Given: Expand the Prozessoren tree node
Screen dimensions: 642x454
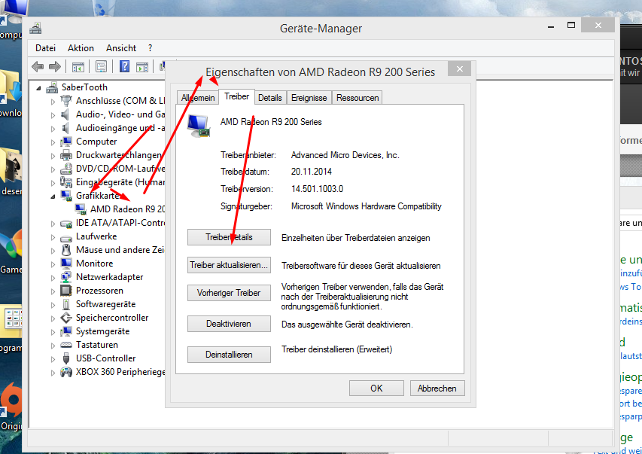Looking at the screenshot, I should click(53, 291).
